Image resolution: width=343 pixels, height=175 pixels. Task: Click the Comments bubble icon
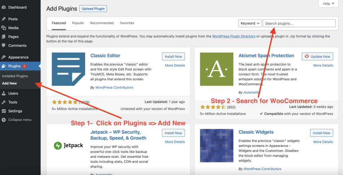(4, 46)
